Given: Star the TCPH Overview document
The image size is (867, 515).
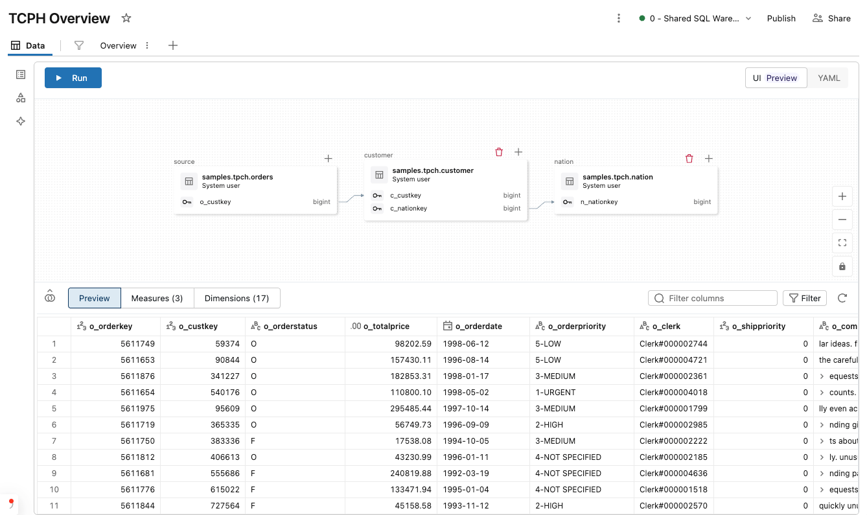Looking at the screenshot, I should click(x=126, y=18).
